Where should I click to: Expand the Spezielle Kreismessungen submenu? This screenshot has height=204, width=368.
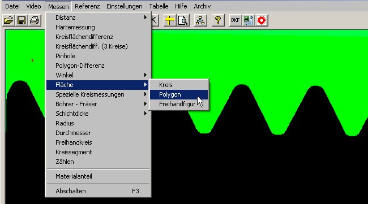tap(97, 94)
